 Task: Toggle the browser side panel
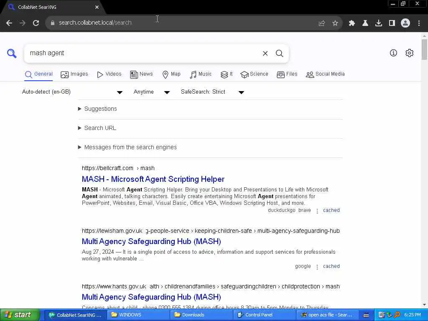392,23
